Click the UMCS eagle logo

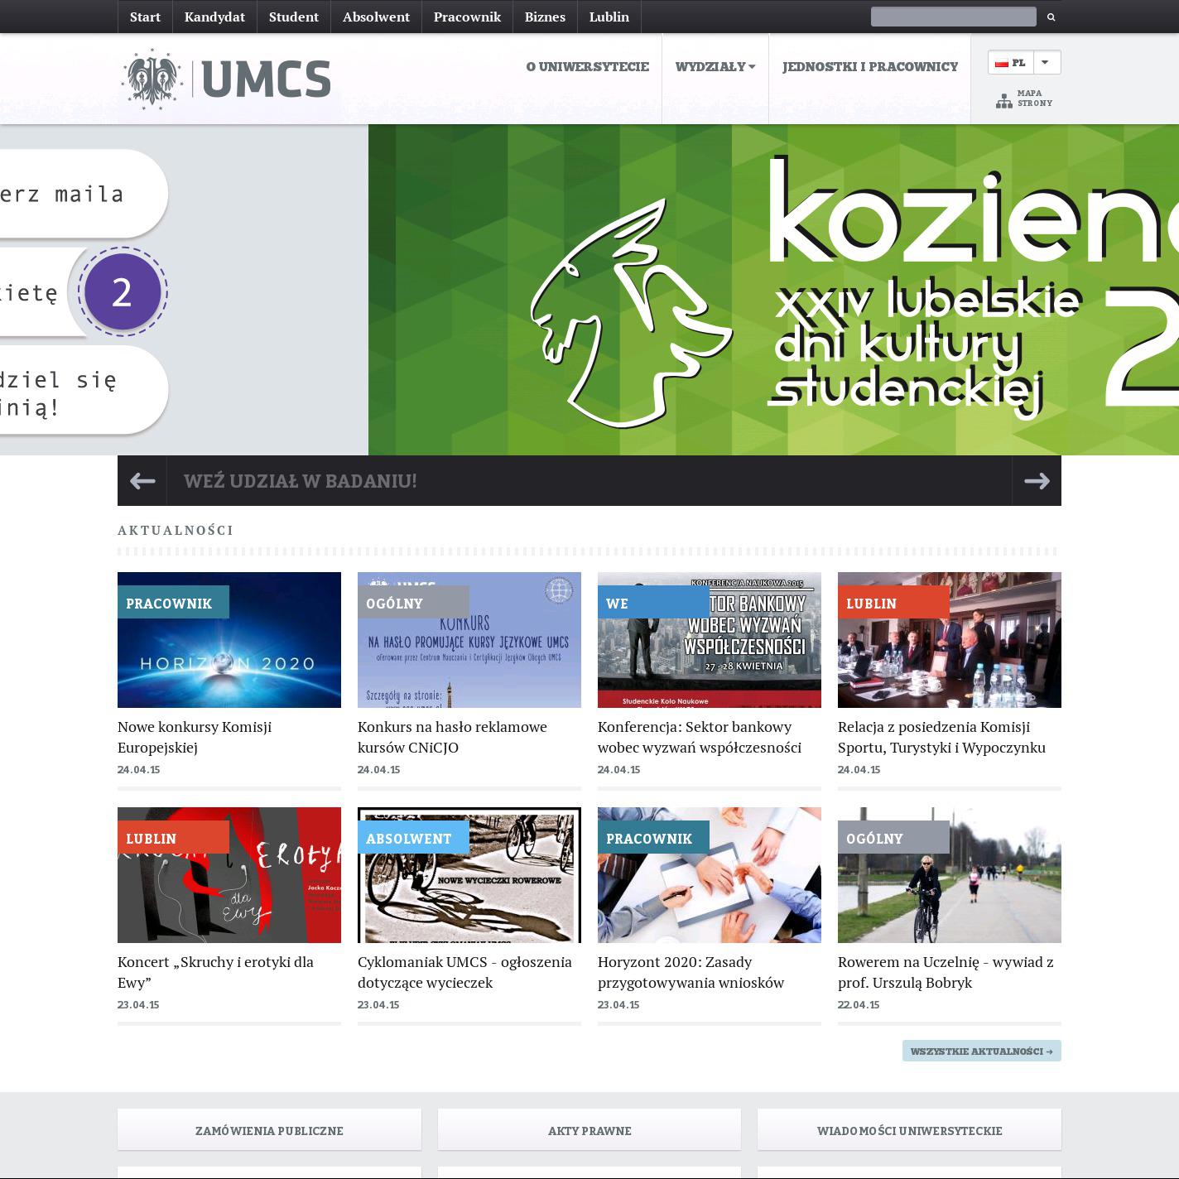coord(152,79)
